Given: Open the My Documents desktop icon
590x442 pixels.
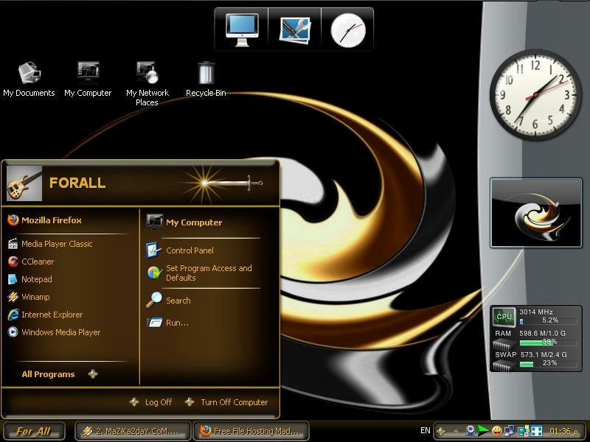Looking at the screenshot, I should (x=29, y=80).
